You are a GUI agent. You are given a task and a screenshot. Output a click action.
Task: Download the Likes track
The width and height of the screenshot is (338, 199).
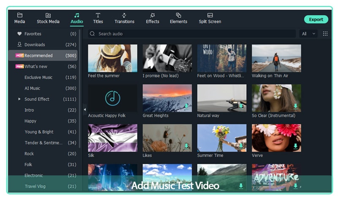tap(186, 146)
